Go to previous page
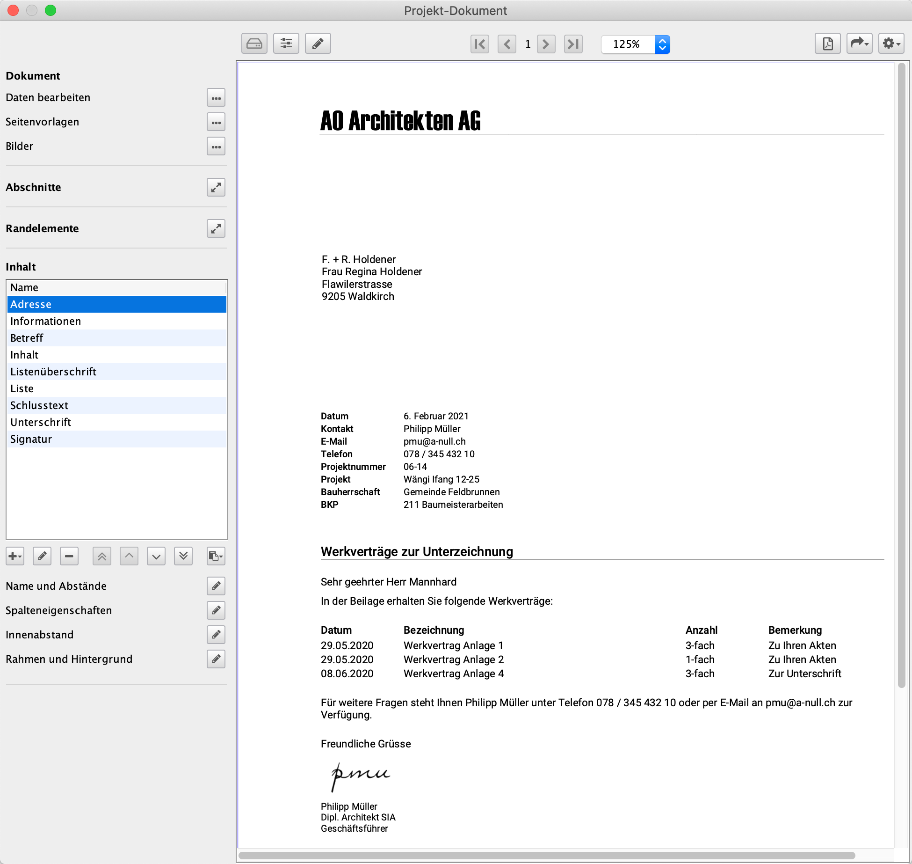912x864 pixels. pyautogui.click(x=507, y=44)
